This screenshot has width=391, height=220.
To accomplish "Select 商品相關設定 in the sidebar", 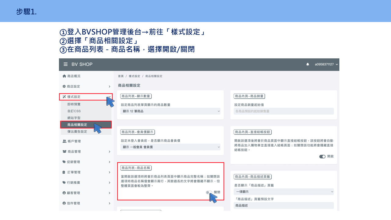I will coord(86,125).
